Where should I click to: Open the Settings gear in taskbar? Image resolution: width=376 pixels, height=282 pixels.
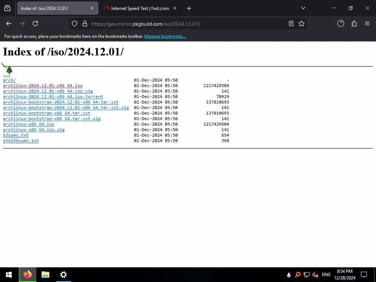(63, 275)
